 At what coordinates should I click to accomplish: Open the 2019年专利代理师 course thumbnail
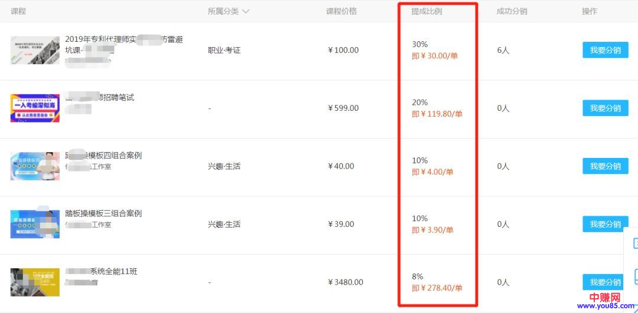click(x=35, y=50)
